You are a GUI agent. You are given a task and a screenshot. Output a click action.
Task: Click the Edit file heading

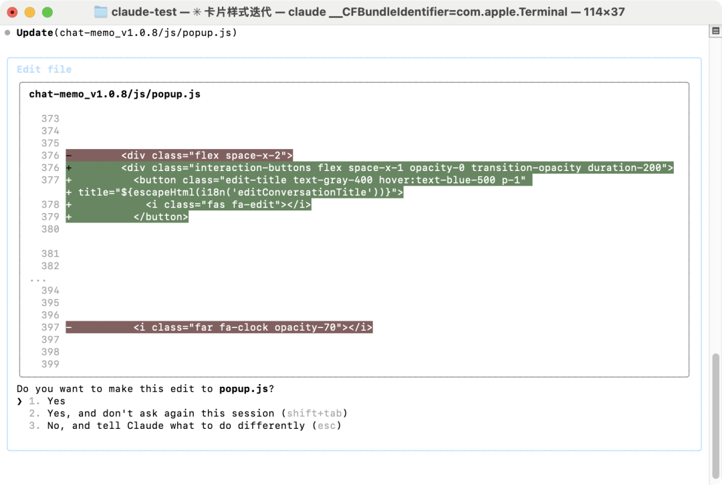click(x=44, y=69)
